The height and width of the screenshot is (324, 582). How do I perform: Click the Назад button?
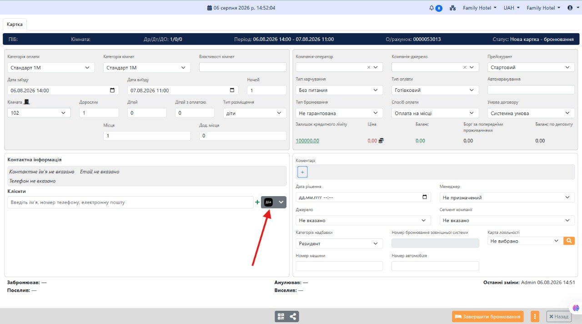[x=558, y=317]
